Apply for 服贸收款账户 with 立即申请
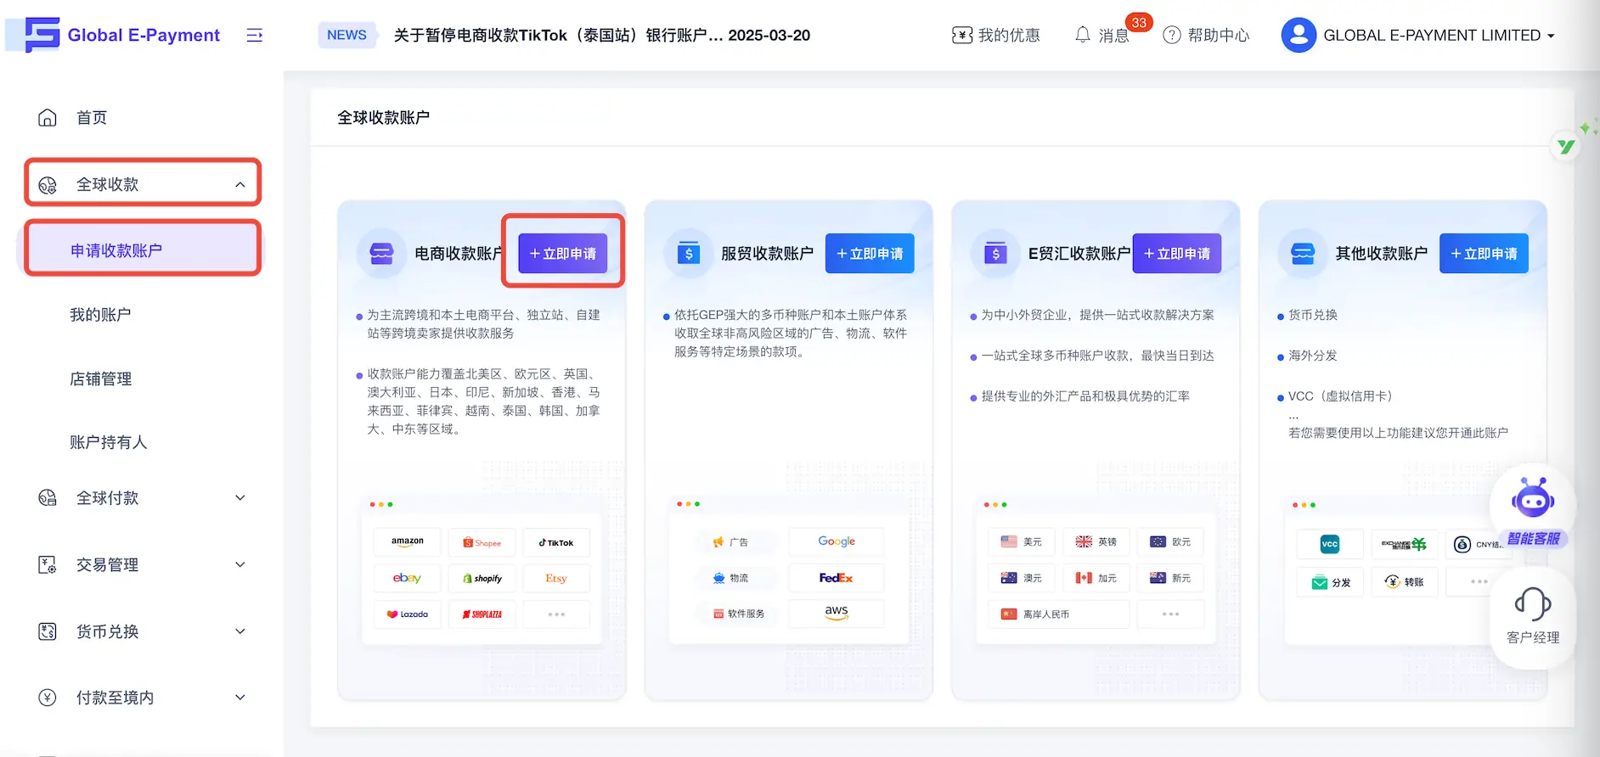Viewport: 1600px width, 757px height. (870, 253)
